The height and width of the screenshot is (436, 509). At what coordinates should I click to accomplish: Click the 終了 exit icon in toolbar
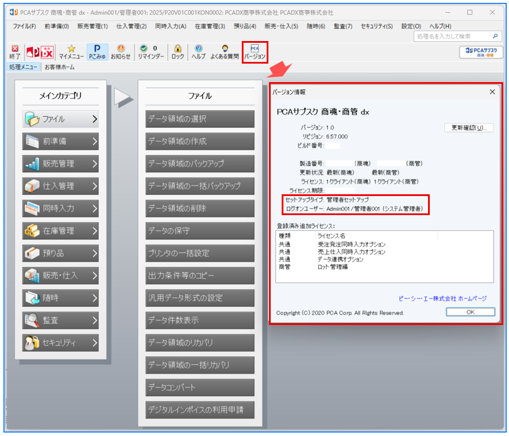[14, 52]
